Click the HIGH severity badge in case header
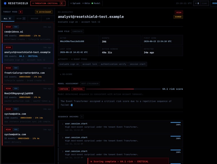The image size is (217, 164). (x=179, y=13)
